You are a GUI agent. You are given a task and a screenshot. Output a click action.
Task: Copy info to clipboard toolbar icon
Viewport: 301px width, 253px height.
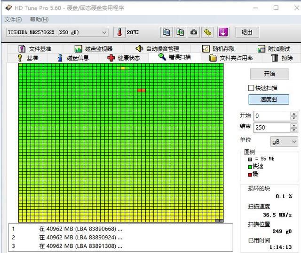point(166,32)
